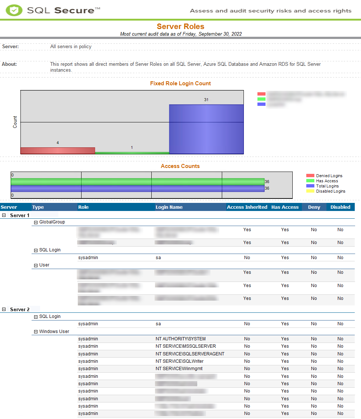Click the Access Counts heading
This screenshot has width=361, height=419.
(x=180, y=166)
